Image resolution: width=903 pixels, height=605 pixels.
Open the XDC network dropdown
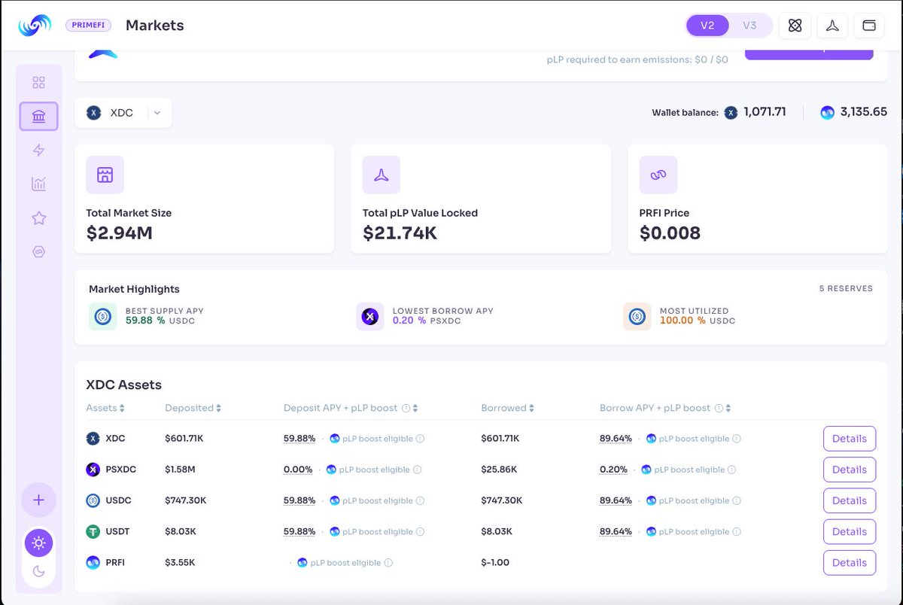(x=123, y=113)
